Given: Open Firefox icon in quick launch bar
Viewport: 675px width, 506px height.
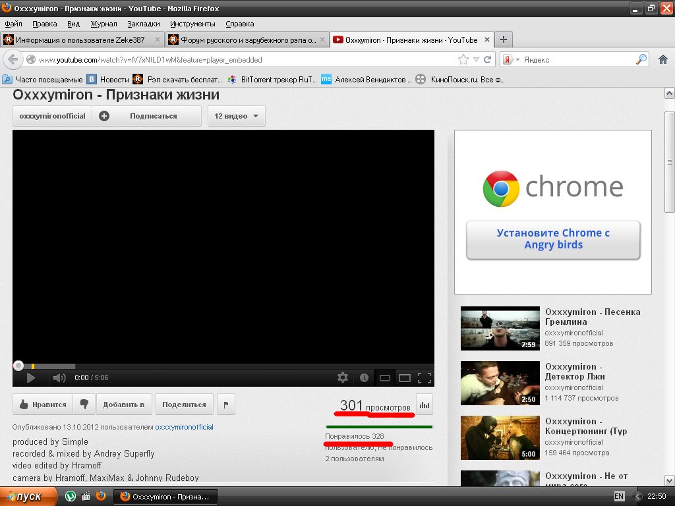Looking at the screenshot, I should pyautogui.click(x=101, y=496).
